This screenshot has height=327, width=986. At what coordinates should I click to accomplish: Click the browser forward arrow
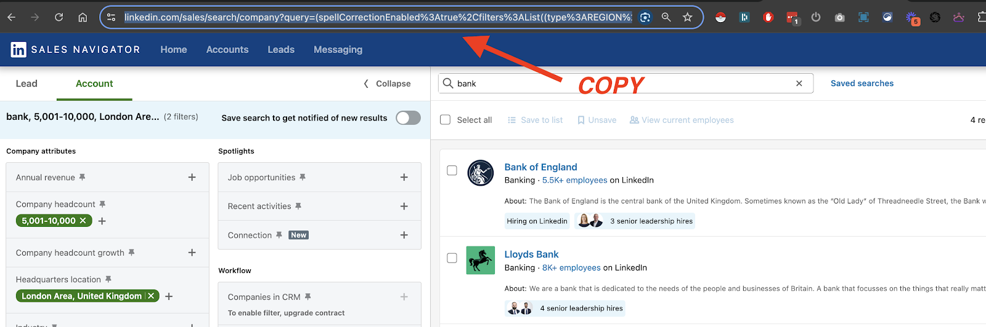pyautogui.click(x=35, y=17)
